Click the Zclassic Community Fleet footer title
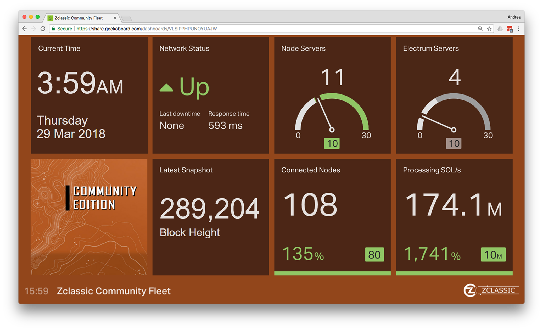This screenshot has height=330, width=543. [114, 291]
